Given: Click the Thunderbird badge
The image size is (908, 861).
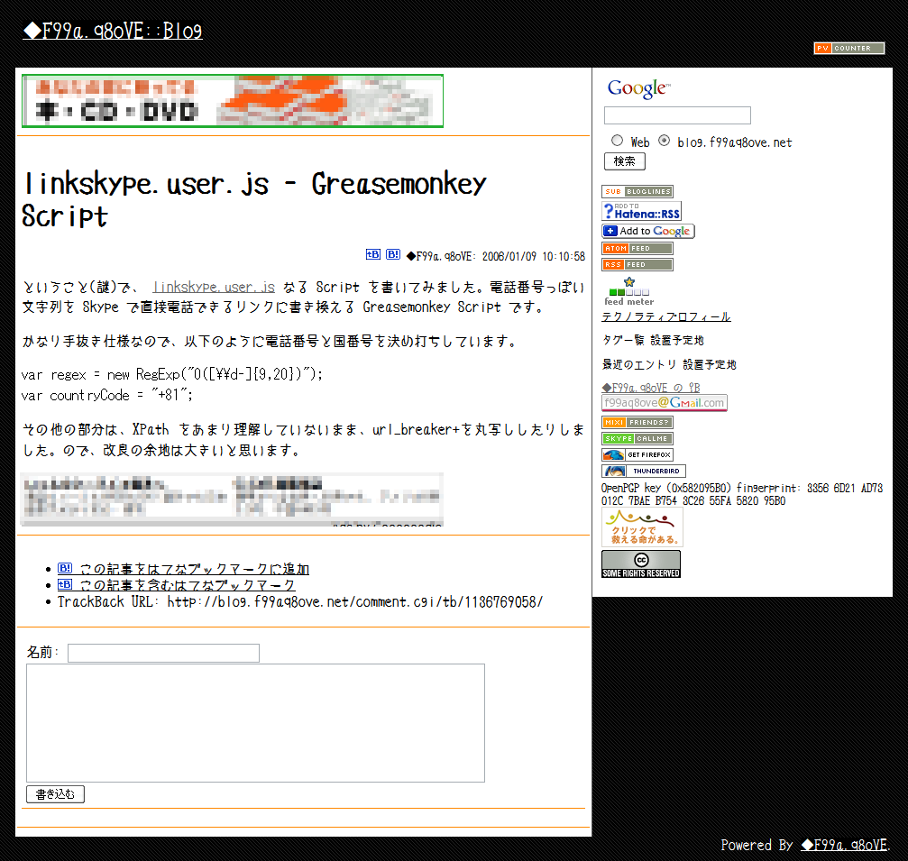Looking at the screenshot, I should 643,472.
